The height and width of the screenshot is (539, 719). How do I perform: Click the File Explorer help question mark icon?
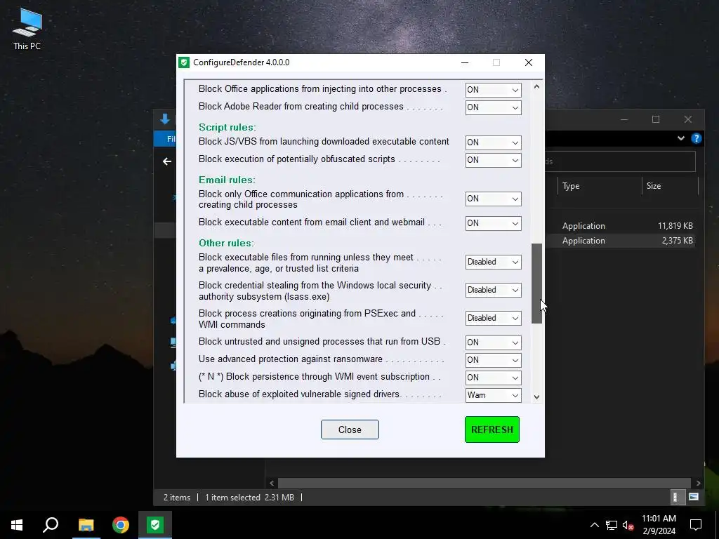(696, 138)
